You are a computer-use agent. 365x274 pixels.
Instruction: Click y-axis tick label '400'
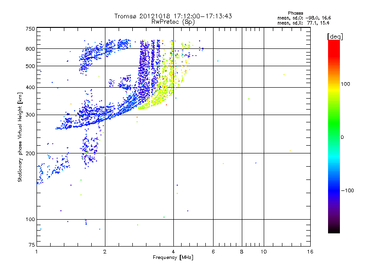[x=30, y=88]
